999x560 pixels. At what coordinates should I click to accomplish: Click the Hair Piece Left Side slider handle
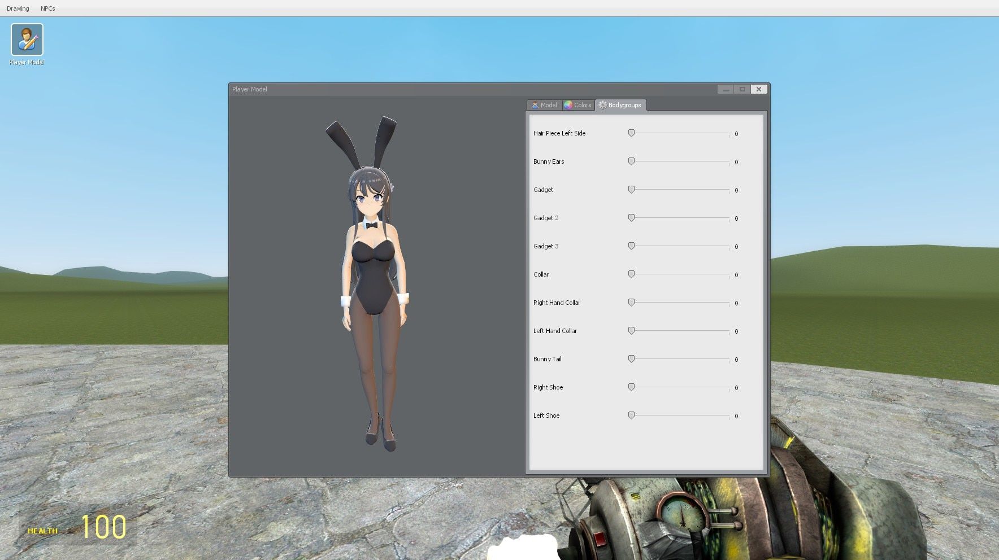click(x=631, y=133)
